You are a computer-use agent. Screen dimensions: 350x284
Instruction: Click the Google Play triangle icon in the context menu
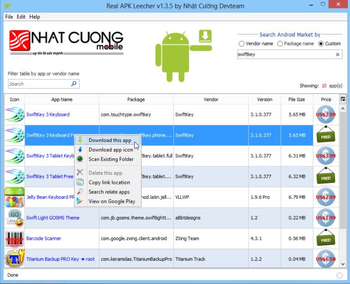pyautogui.click(x=80, y=201)
